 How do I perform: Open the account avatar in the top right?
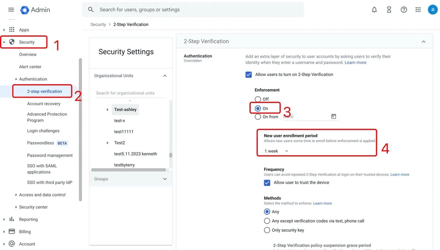[x=433, y=10]
